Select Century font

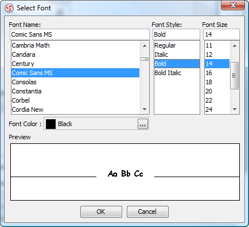point(75,64)
